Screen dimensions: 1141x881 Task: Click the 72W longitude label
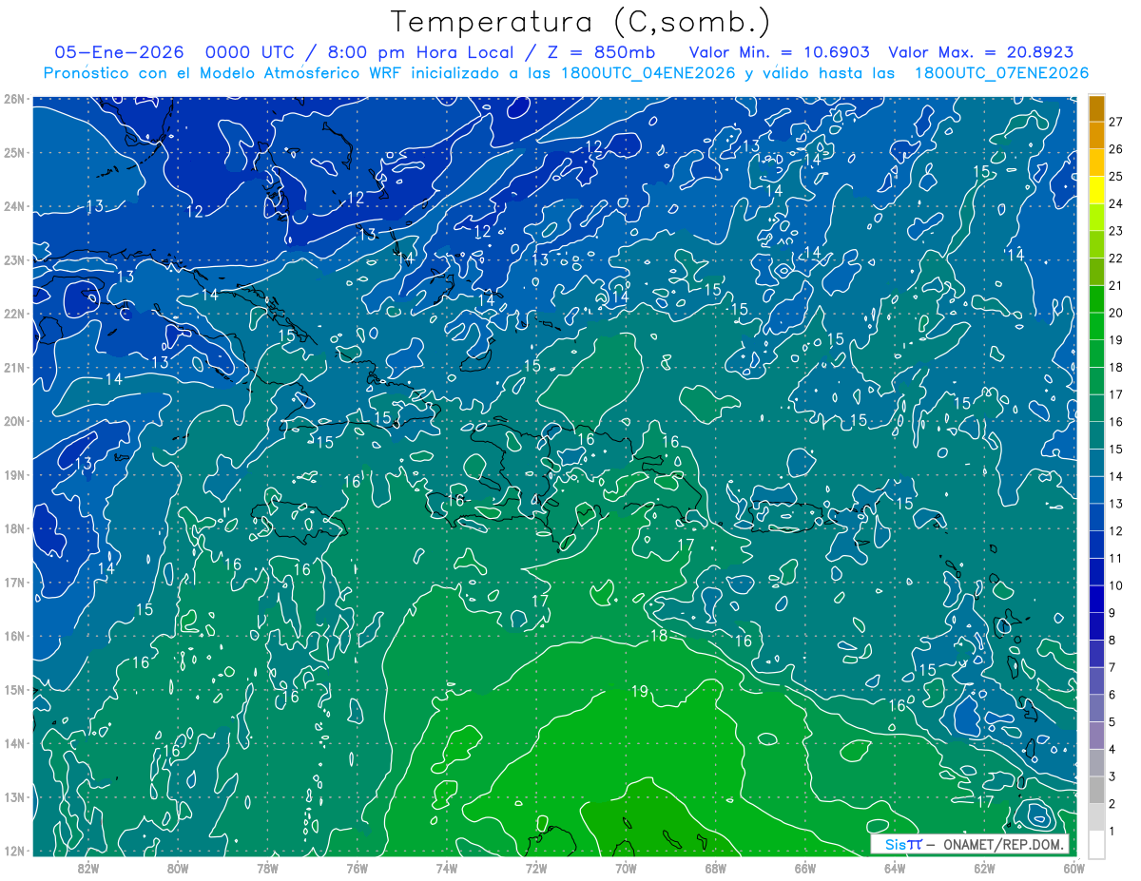[x=536, y=867]
